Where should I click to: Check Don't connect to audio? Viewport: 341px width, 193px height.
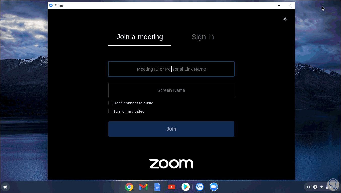click(x=110, y=103)
